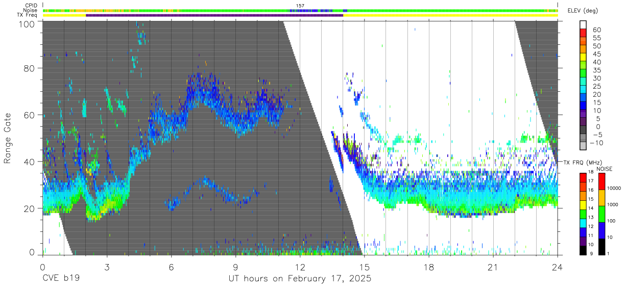Click the '10000' label on NOISE legend

[x=614, y=188]
